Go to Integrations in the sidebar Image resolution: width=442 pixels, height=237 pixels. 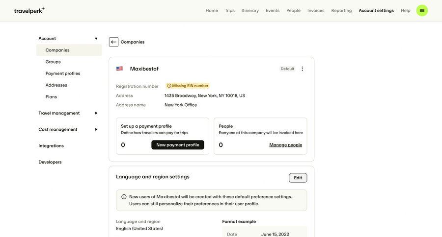click(51, 146)
